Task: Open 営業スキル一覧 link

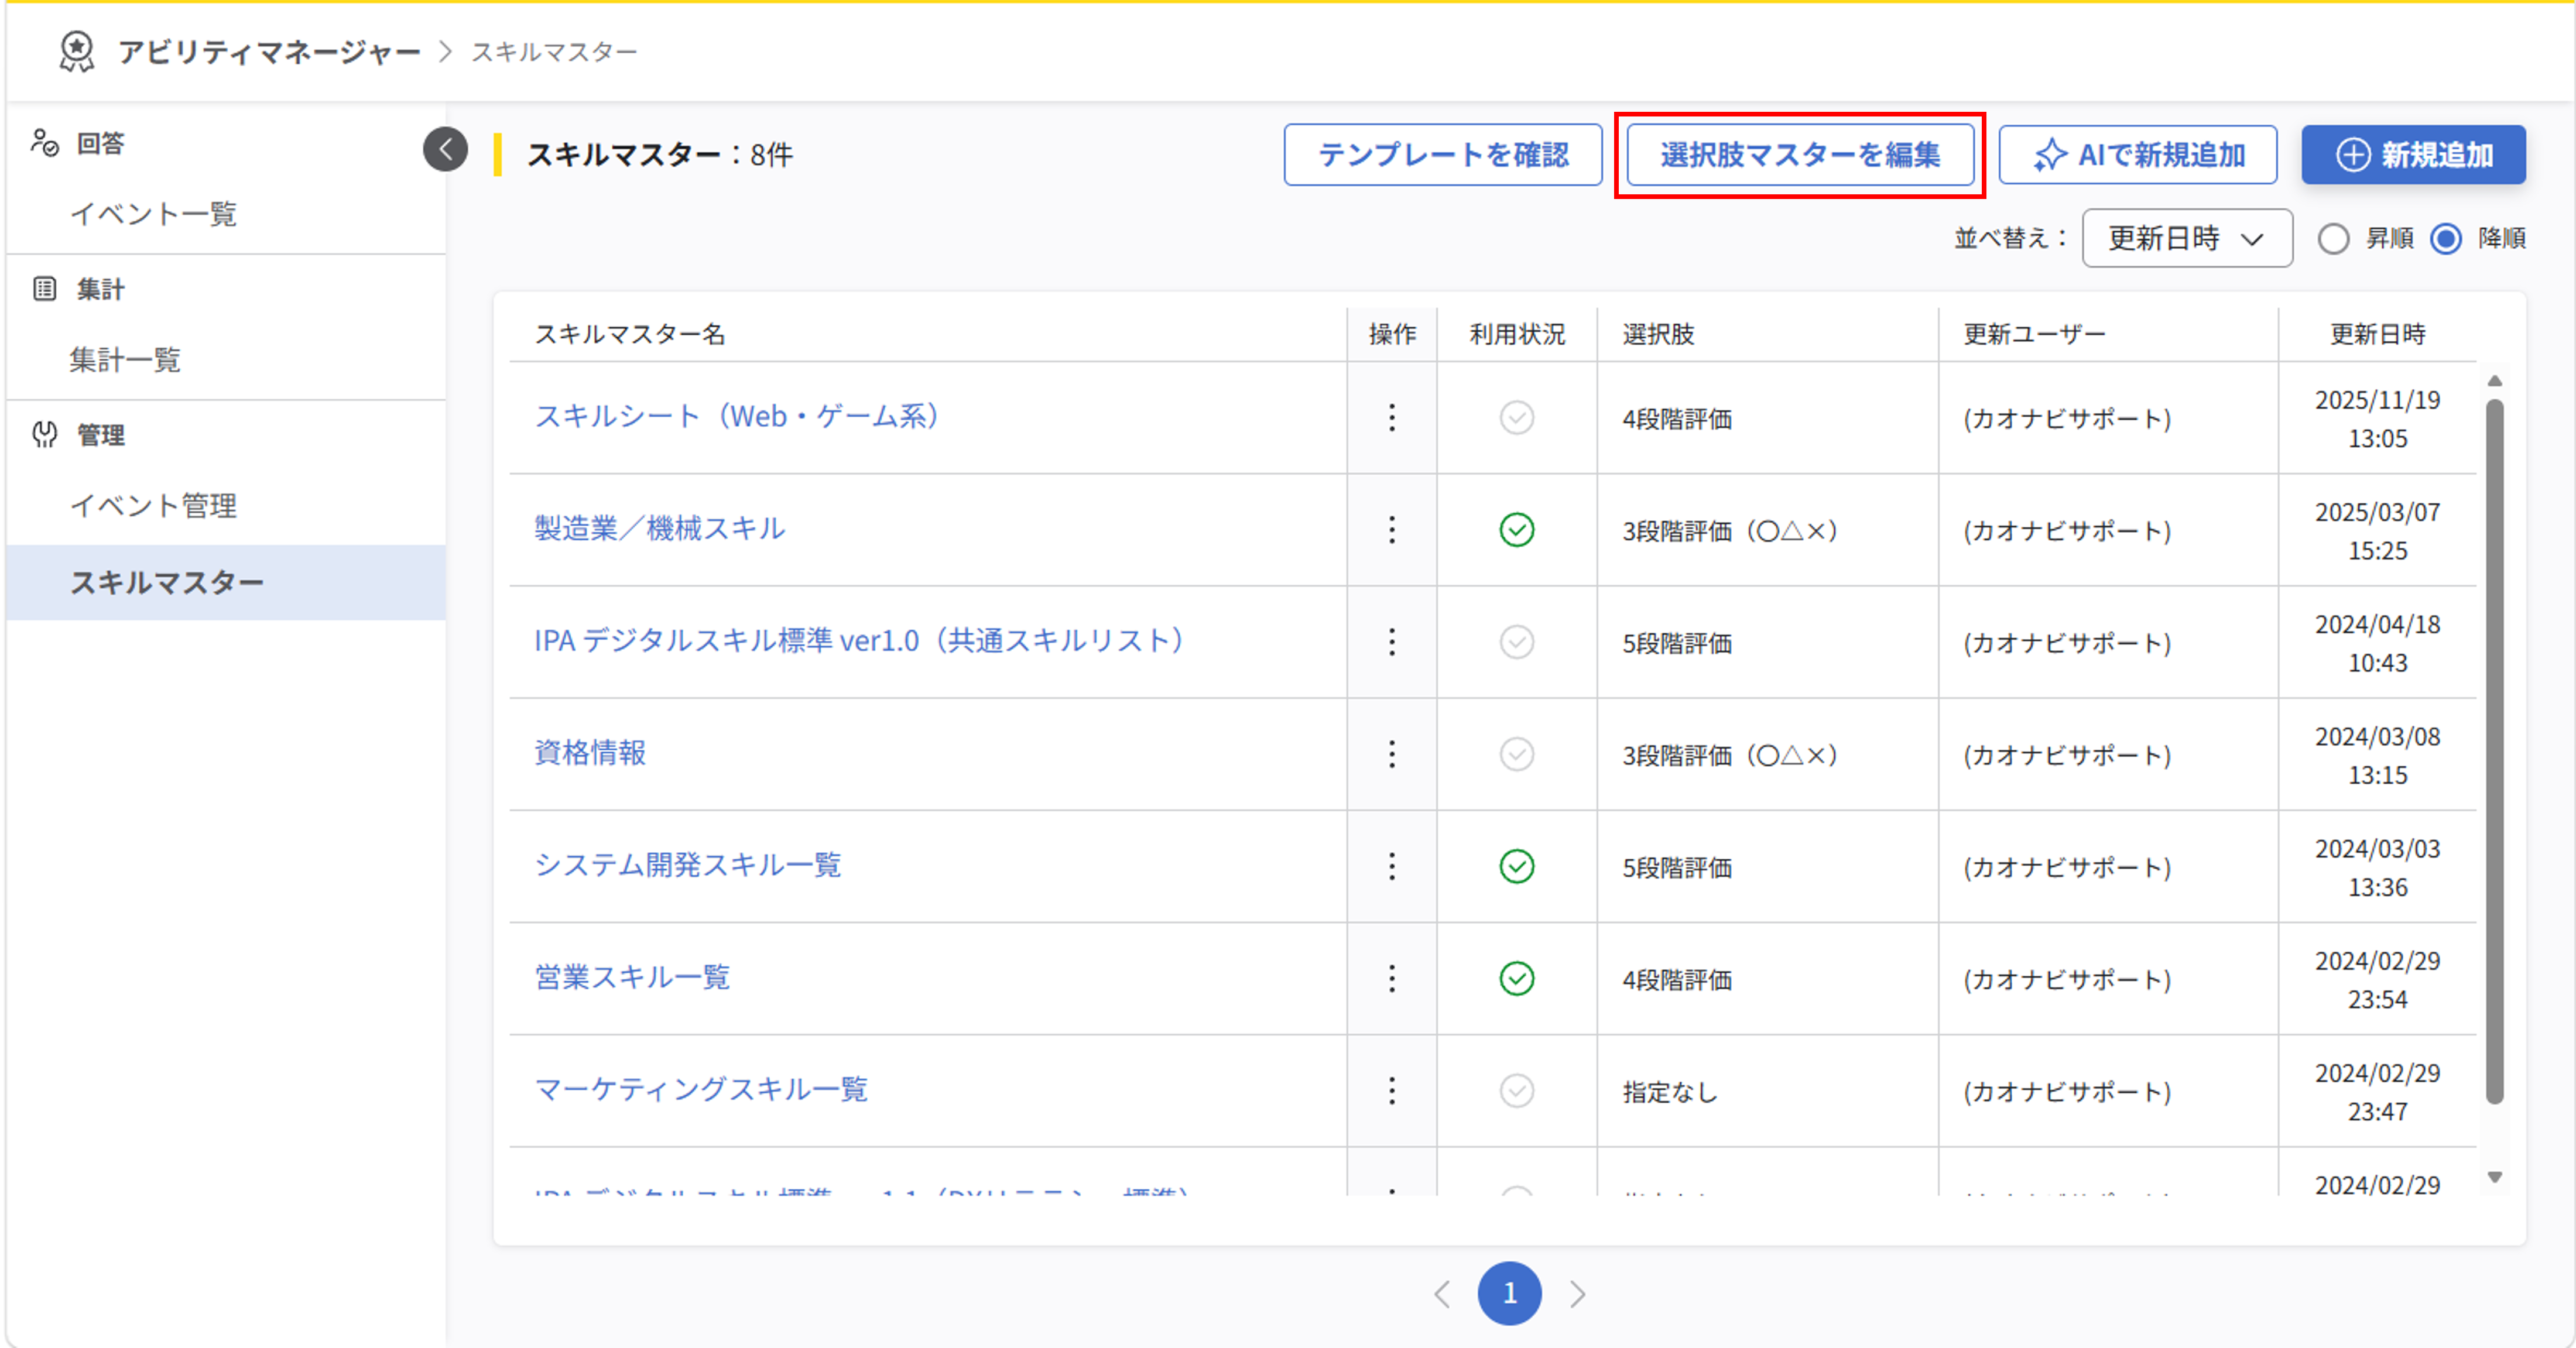Action: click(x=632, y=977)
